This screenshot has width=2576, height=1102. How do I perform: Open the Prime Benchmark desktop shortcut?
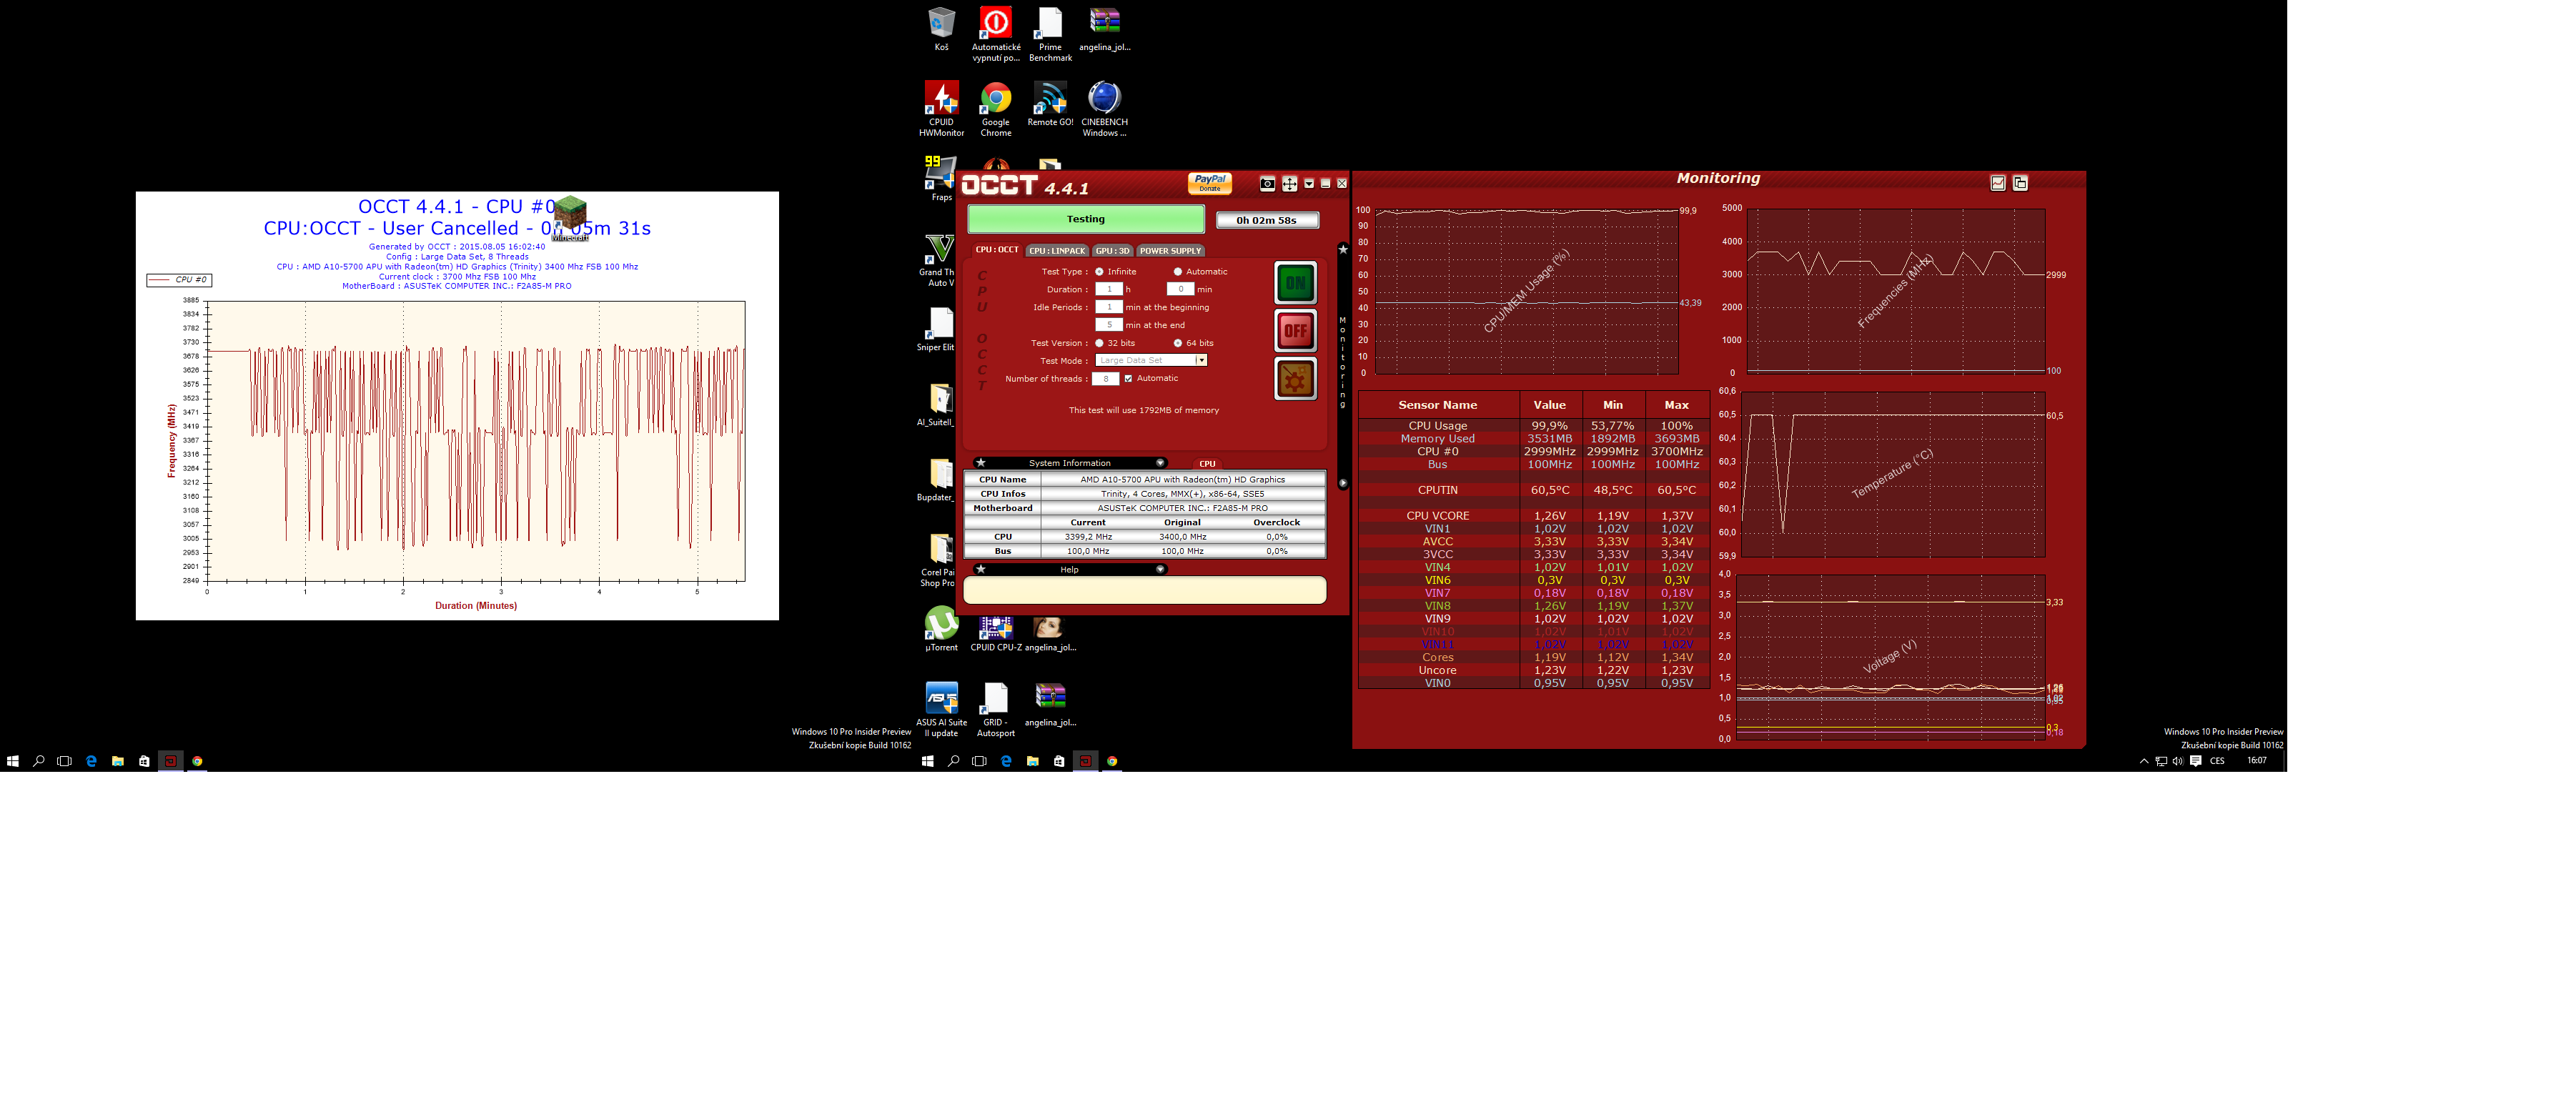1050,34
